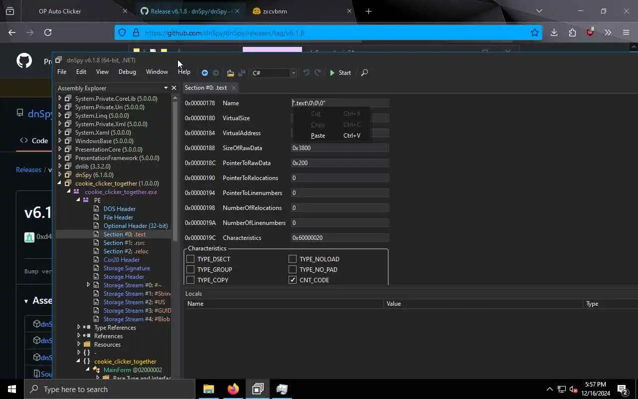Open the Assembly Explorer panel options arrow

pos(166,88)
